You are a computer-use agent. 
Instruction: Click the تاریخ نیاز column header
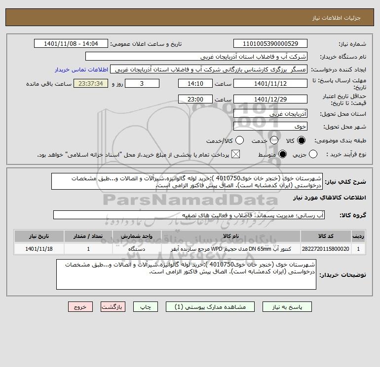tap(39, 236)
